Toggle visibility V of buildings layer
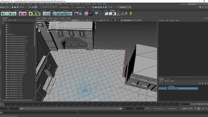The image size is (208, 117). tap(160, 86)
